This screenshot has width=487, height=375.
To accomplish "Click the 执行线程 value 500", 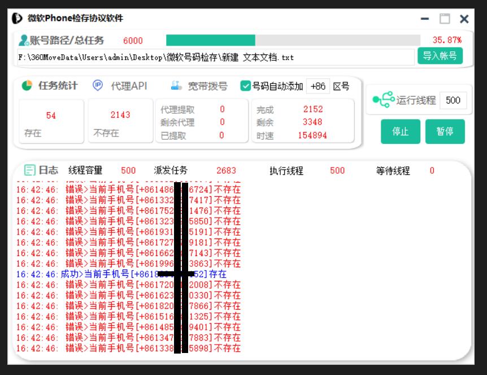I will 337,170.
